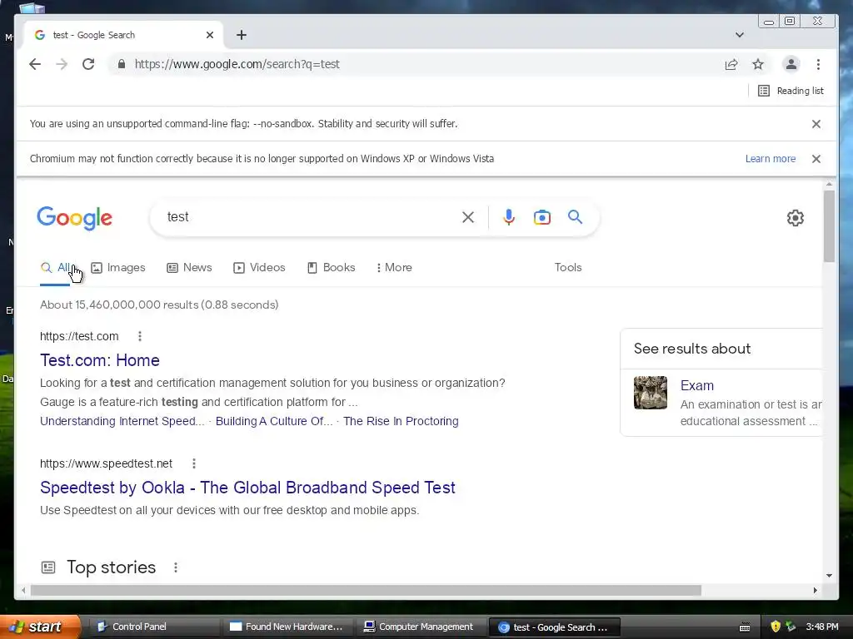Open the profile avatar button

pyautogui.click(x=791, y=64)
